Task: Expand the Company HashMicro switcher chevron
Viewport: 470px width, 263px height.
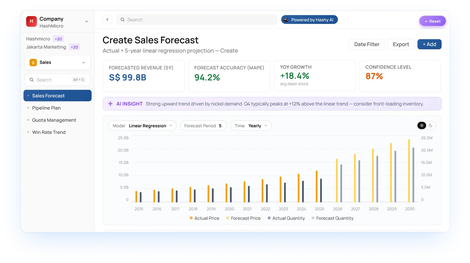Action: tap(87, 21)
